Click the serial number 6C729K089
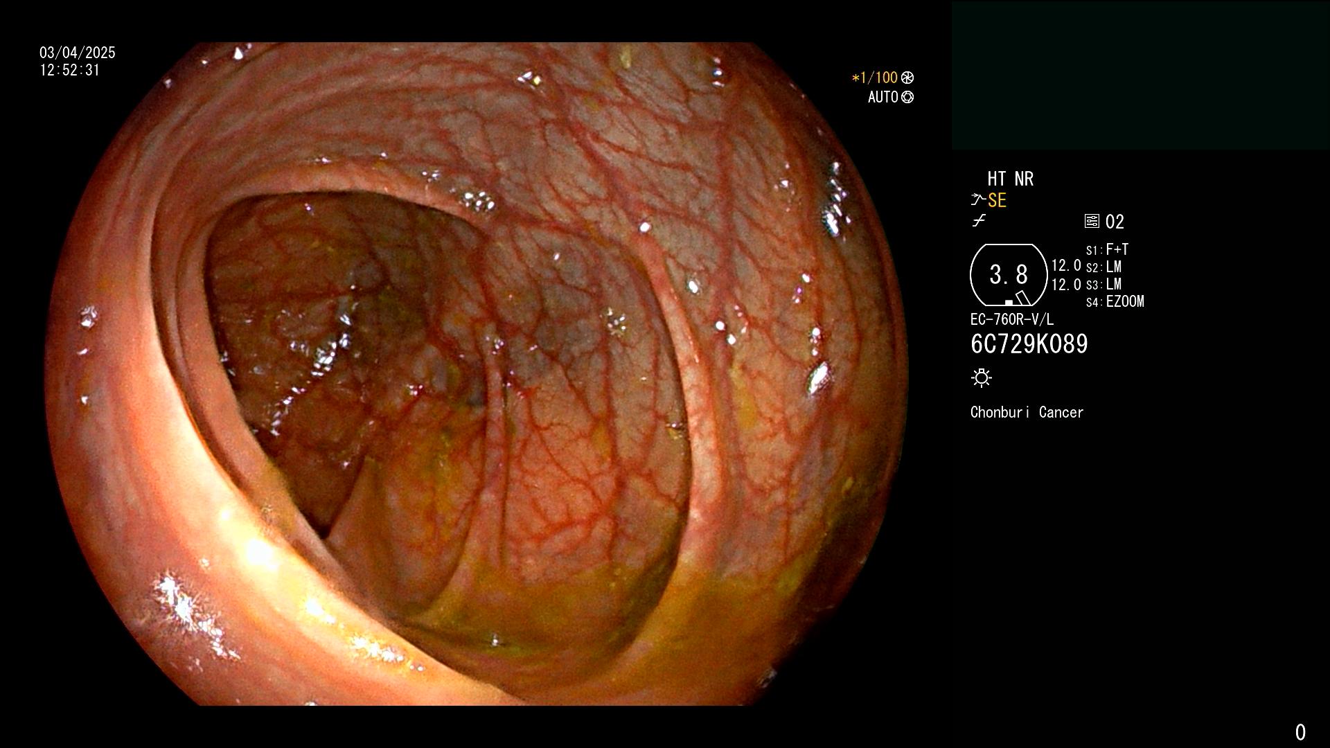This screenshot has width=1330, height=748. tap(1029, 344)
